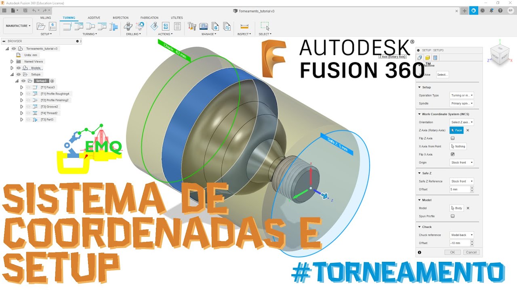Click the second Drilling group icon
Image resolution: width=517 pixels, height=290 pixels.
[x=140, y=26]
